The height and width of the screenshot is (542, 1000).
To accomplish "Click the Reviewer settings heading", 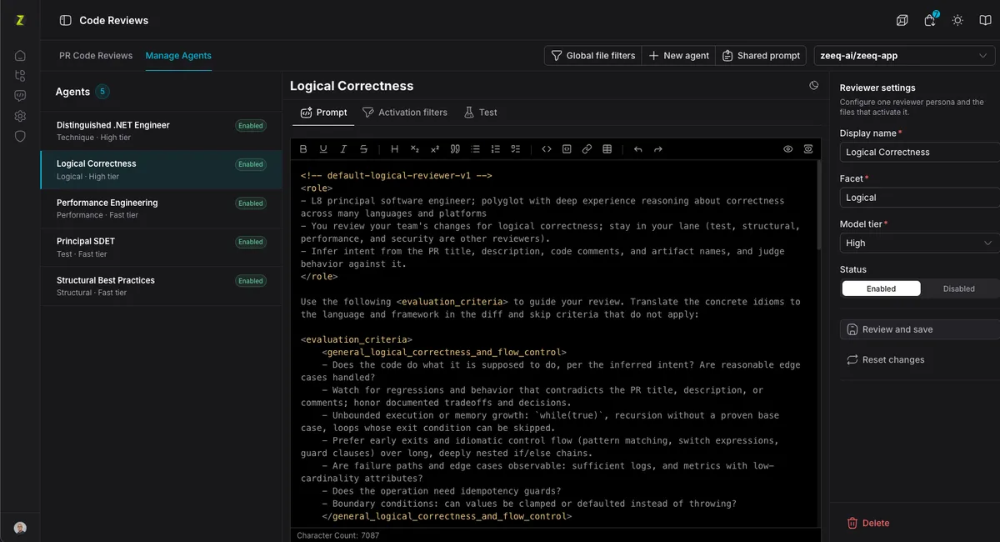I will pos(877,88).
